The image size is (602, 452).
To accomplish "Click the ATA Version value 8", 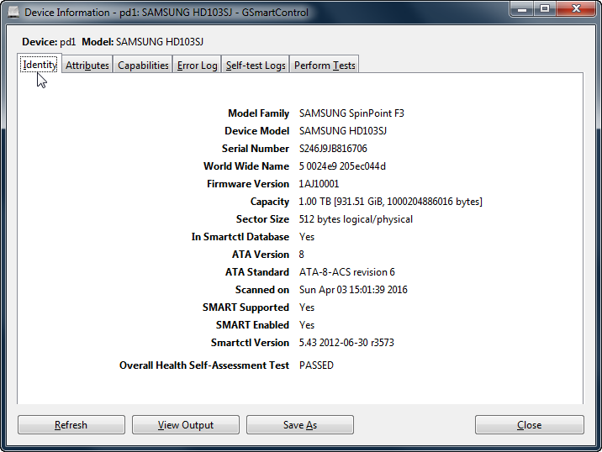I will point(301,255).
